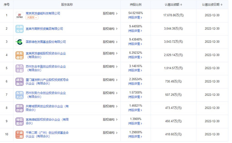
Task: Select the 473.47万(元) amount cell
Action: pyautogui.click(x=173, y=108)
